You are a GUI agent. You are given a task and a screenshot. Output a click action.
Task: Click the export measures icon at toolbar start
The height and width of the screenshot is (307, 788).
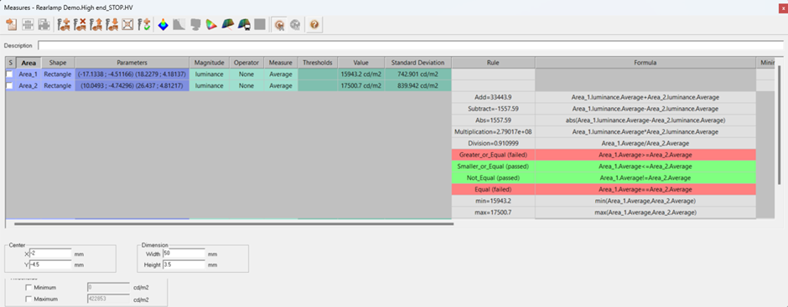pyautogui.click(x=12, y=24)
